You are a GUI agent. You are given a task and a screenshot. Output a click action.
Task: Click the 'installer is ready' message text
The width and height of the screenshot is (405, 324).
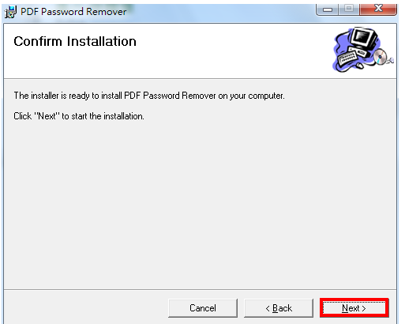coord(149,96)
